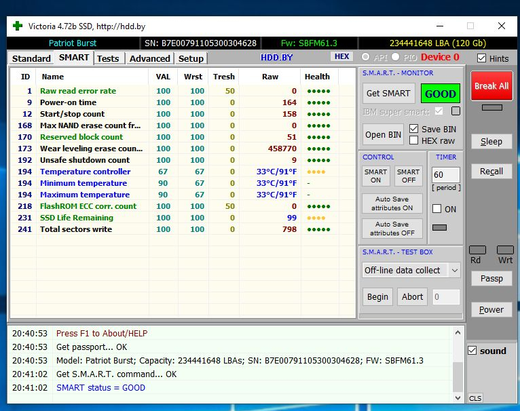Click the green GOOD status indicator
This screenshot has width=520, height=411.
pos(440,94)
